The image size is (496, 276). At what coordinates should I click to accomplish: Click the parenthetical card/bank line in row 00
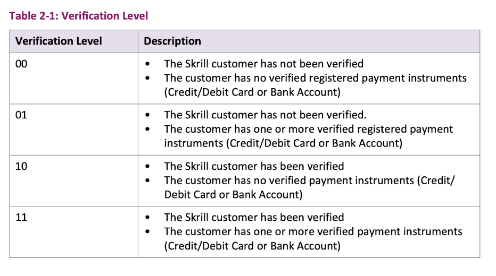252,92
